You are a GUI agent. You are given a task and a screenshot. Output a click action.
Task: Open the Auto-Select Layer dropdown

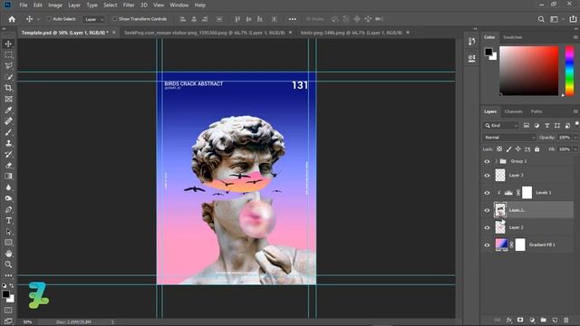pyautogui.click(x=94, y=19)
